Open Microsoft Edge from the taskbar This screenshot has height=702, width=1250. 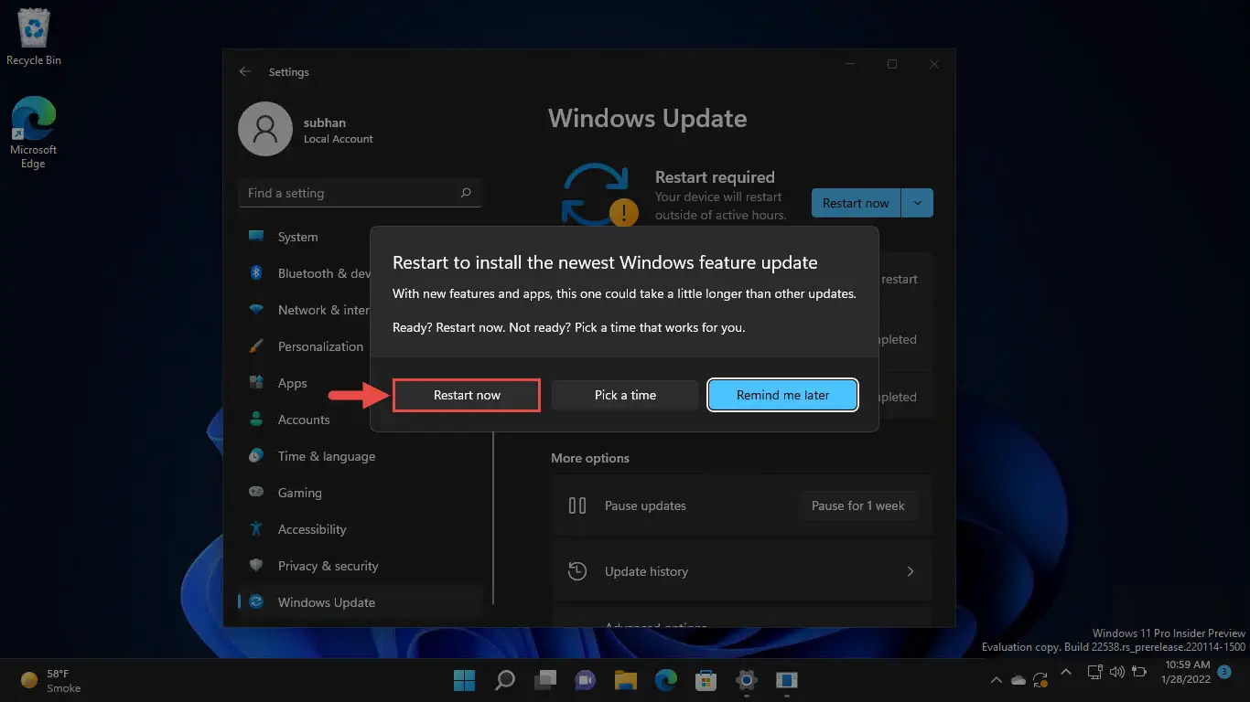pyautogui.click(x=666, y=680)
